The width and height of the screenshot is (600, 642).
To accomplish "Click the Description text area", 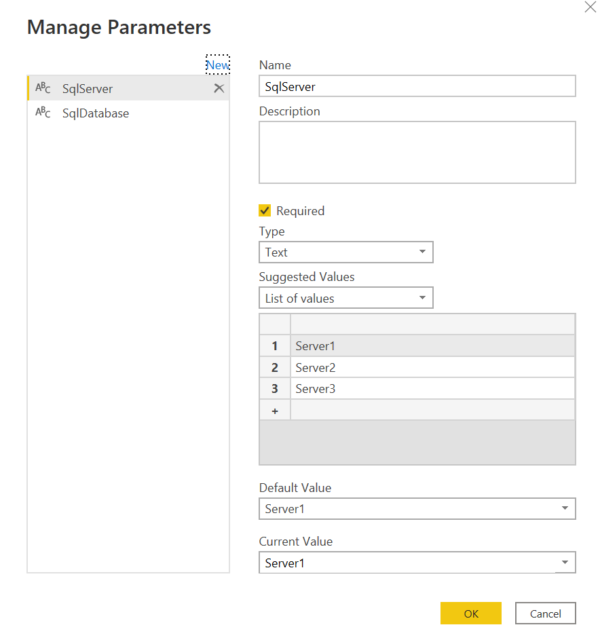I will point(417,152).
